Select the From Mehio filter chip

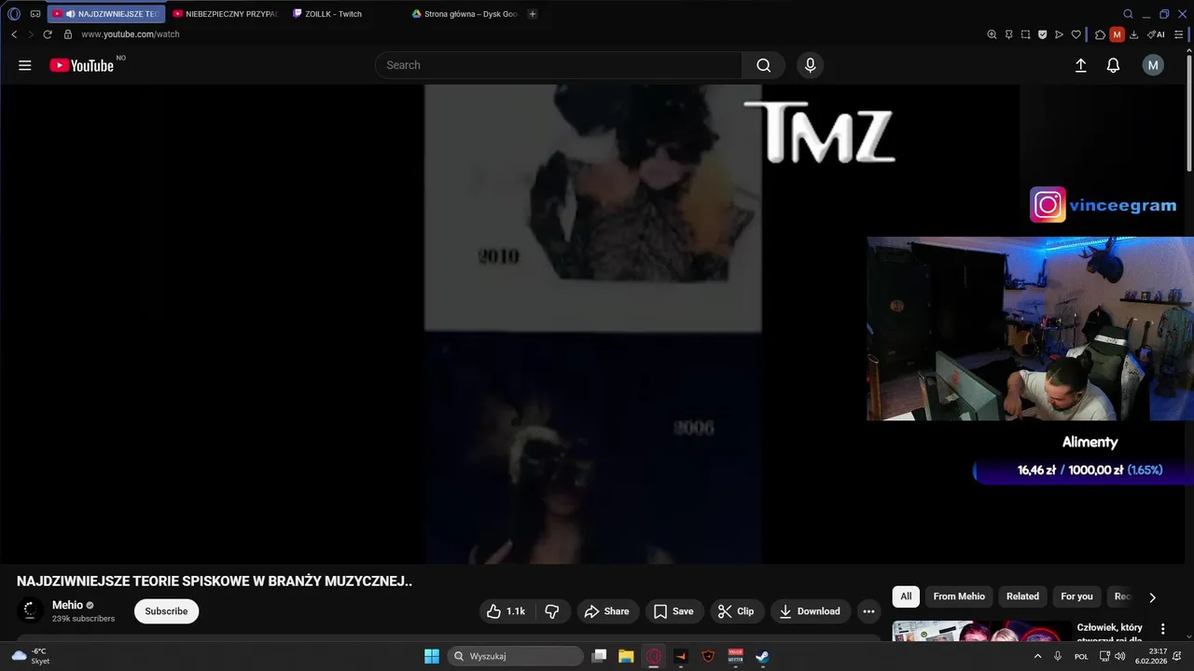pyautogui.click(x=959, y=596)
